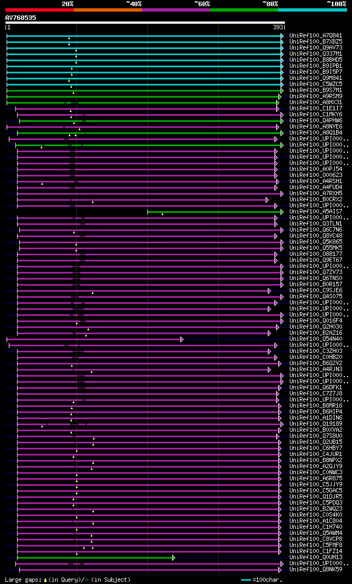Viewport: 352px width, 584px height.
Task: Click the yellow gap marker under UniRef100_A5AIS7 bar
Action: coord(163,214)
